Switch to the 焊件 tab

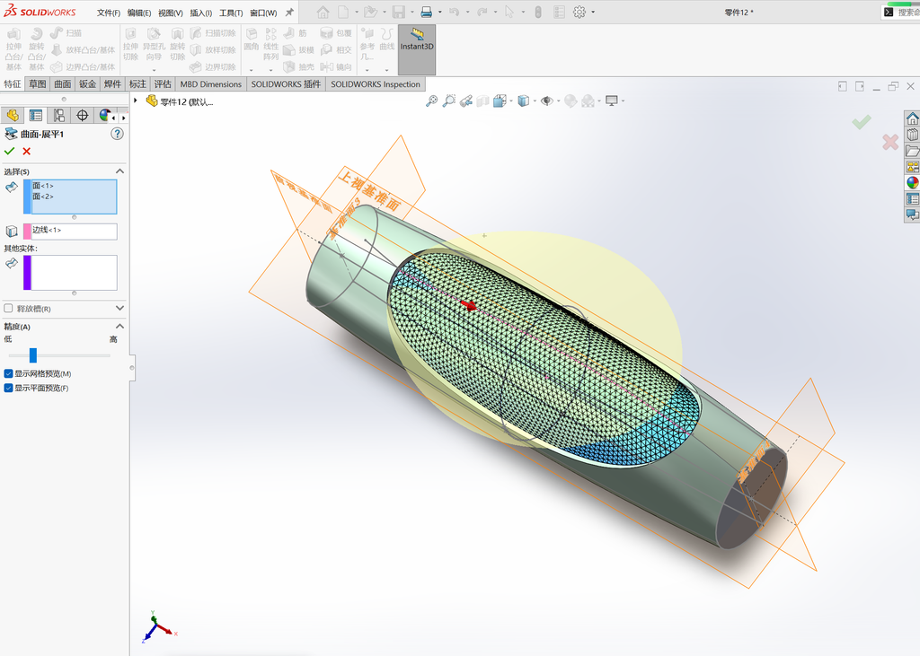(x=112, y=83)
